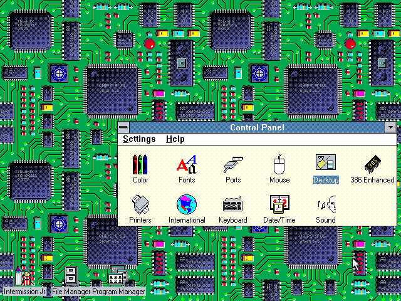Open the Control Panel system menu box

pyautogui.click(x=123, y=127)
